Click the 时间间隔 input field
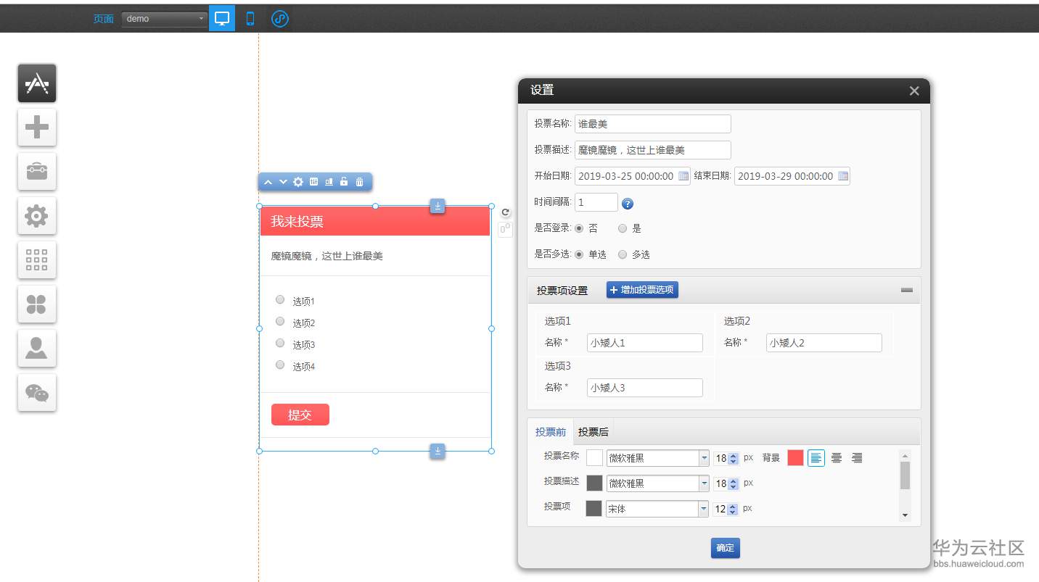Image resolution: width=1039 pixels, height=582 pixels. pos(596,202)
